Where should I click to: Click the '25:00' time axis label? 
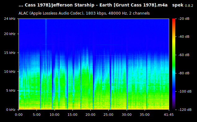[x=108, y=115]
